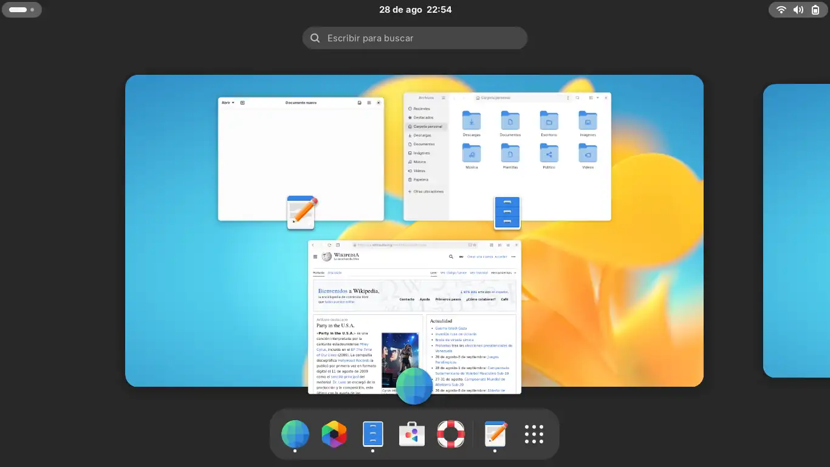The height and width of the screenshot is (467, 830).
Task: Toggle the Activities pill indicator at top-left
Action: point(22,10)
